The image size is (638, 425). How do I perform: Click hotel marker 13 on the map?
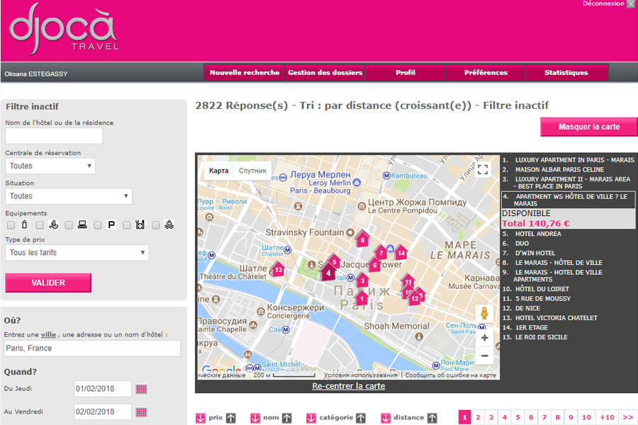pyautogui.click(x=278, y=269)
